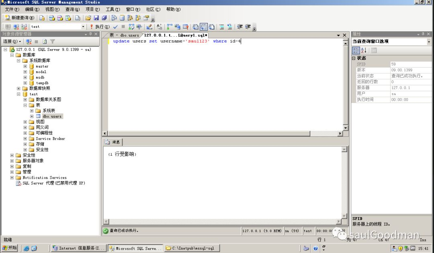Open the Database Engine Query icon
Viewport: 434px width, 253px height.
(x=42, y=18)
